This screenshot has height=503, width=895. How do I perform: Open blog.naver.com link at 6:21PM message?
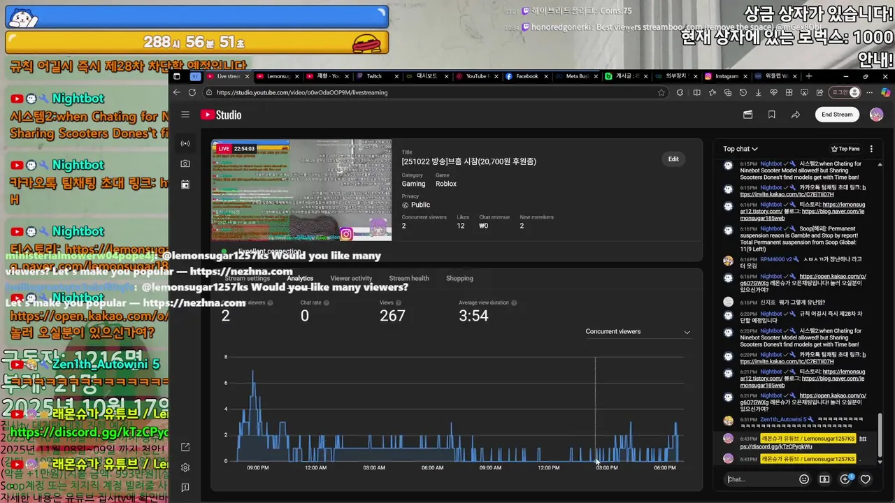[x=833, y=378]
